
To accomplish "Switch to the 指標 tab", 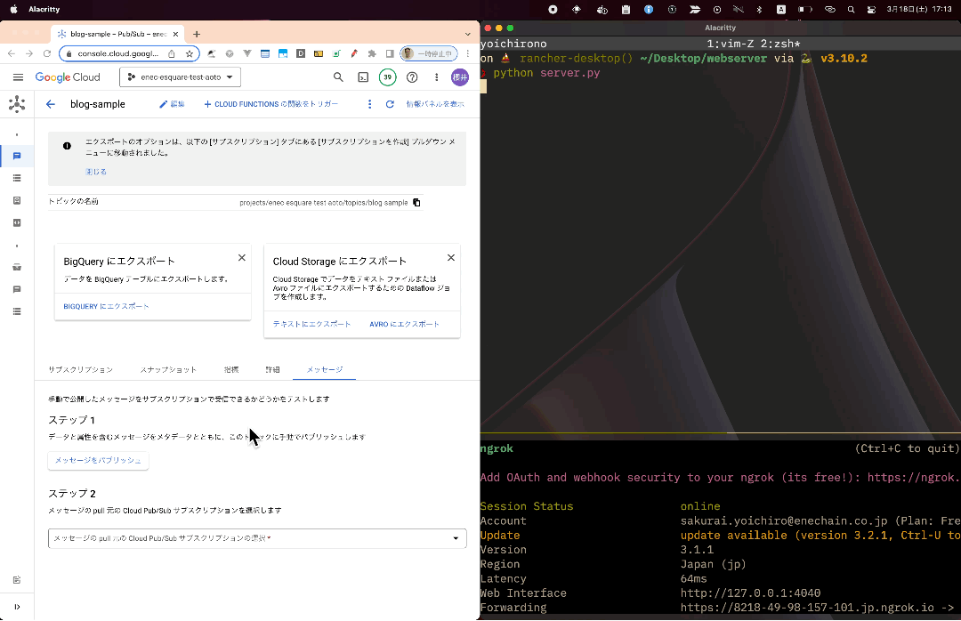I will pos(231,369).
